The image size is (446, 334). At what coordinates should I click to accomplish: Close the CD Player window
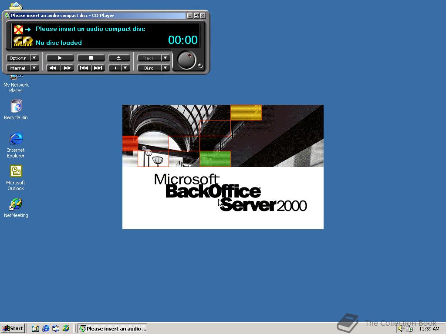click(203, 15)
